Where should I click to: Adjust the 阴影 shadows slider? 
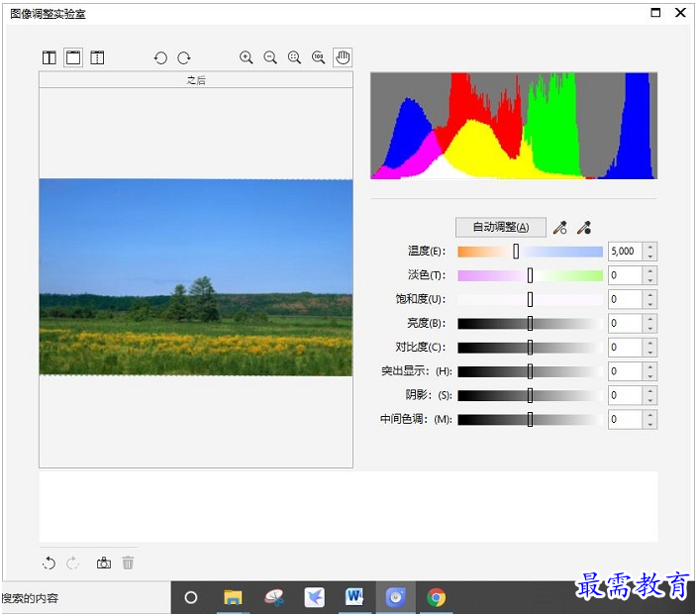pyautogui.click(x=530, y=395)
